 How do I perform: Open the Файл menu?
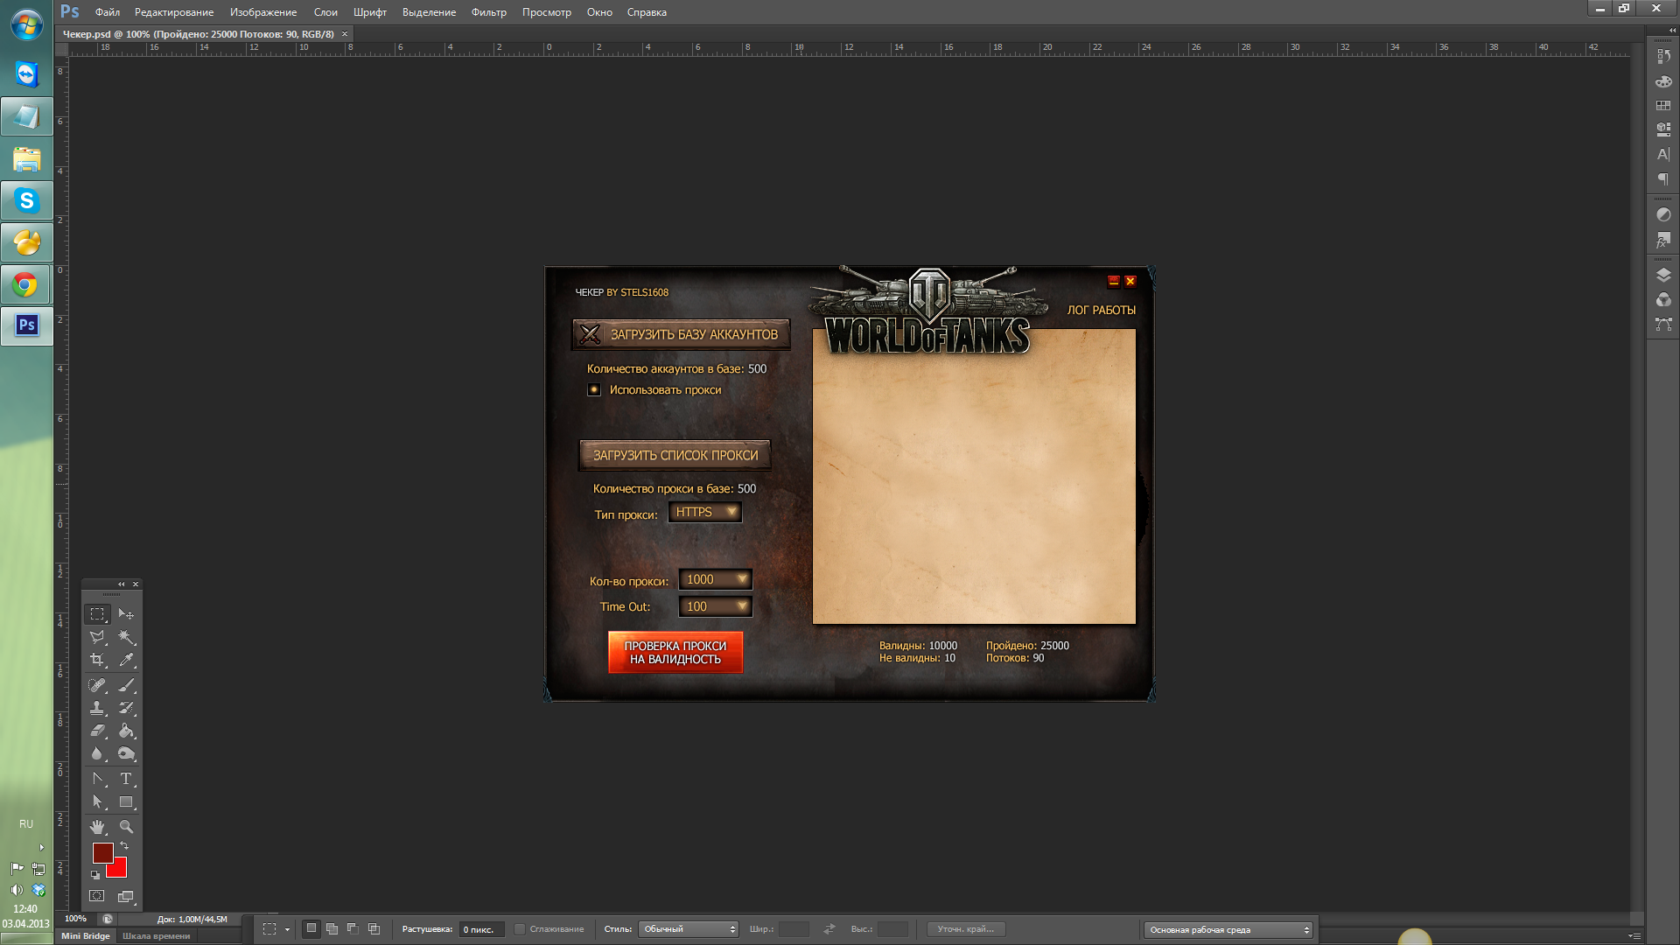point(108,12)
